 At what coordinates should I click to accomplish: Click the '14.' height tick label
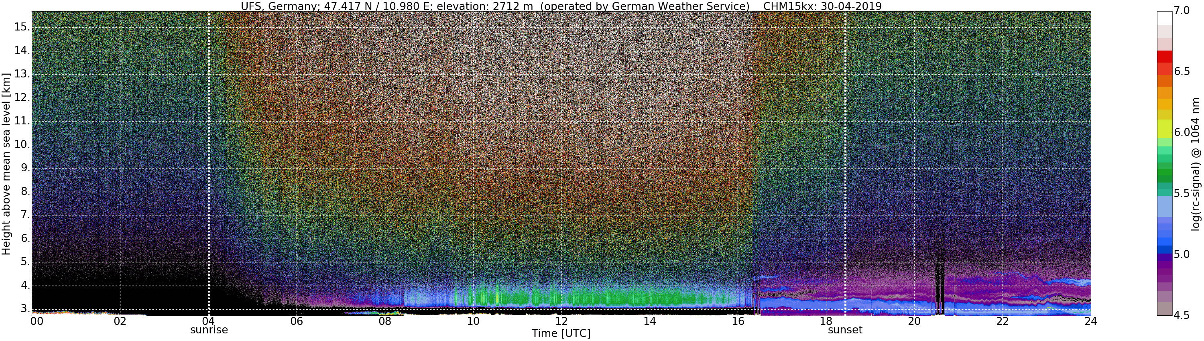[x=22, y=51]
